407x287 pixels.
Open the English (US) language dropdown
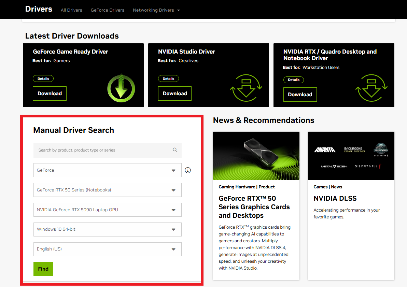[x=108, y=249]
